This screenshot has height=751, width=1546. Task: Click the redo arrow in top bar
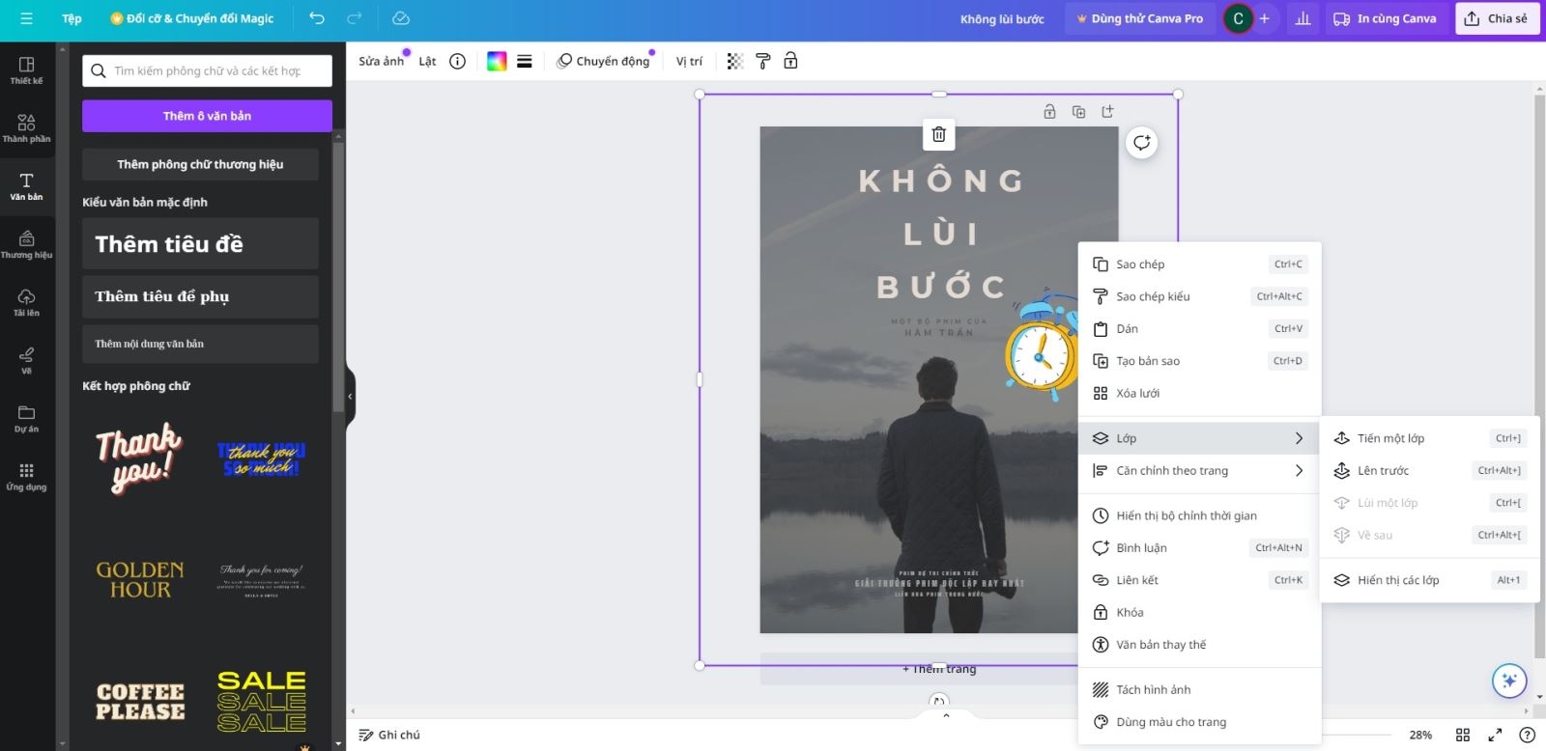(355, 18)
